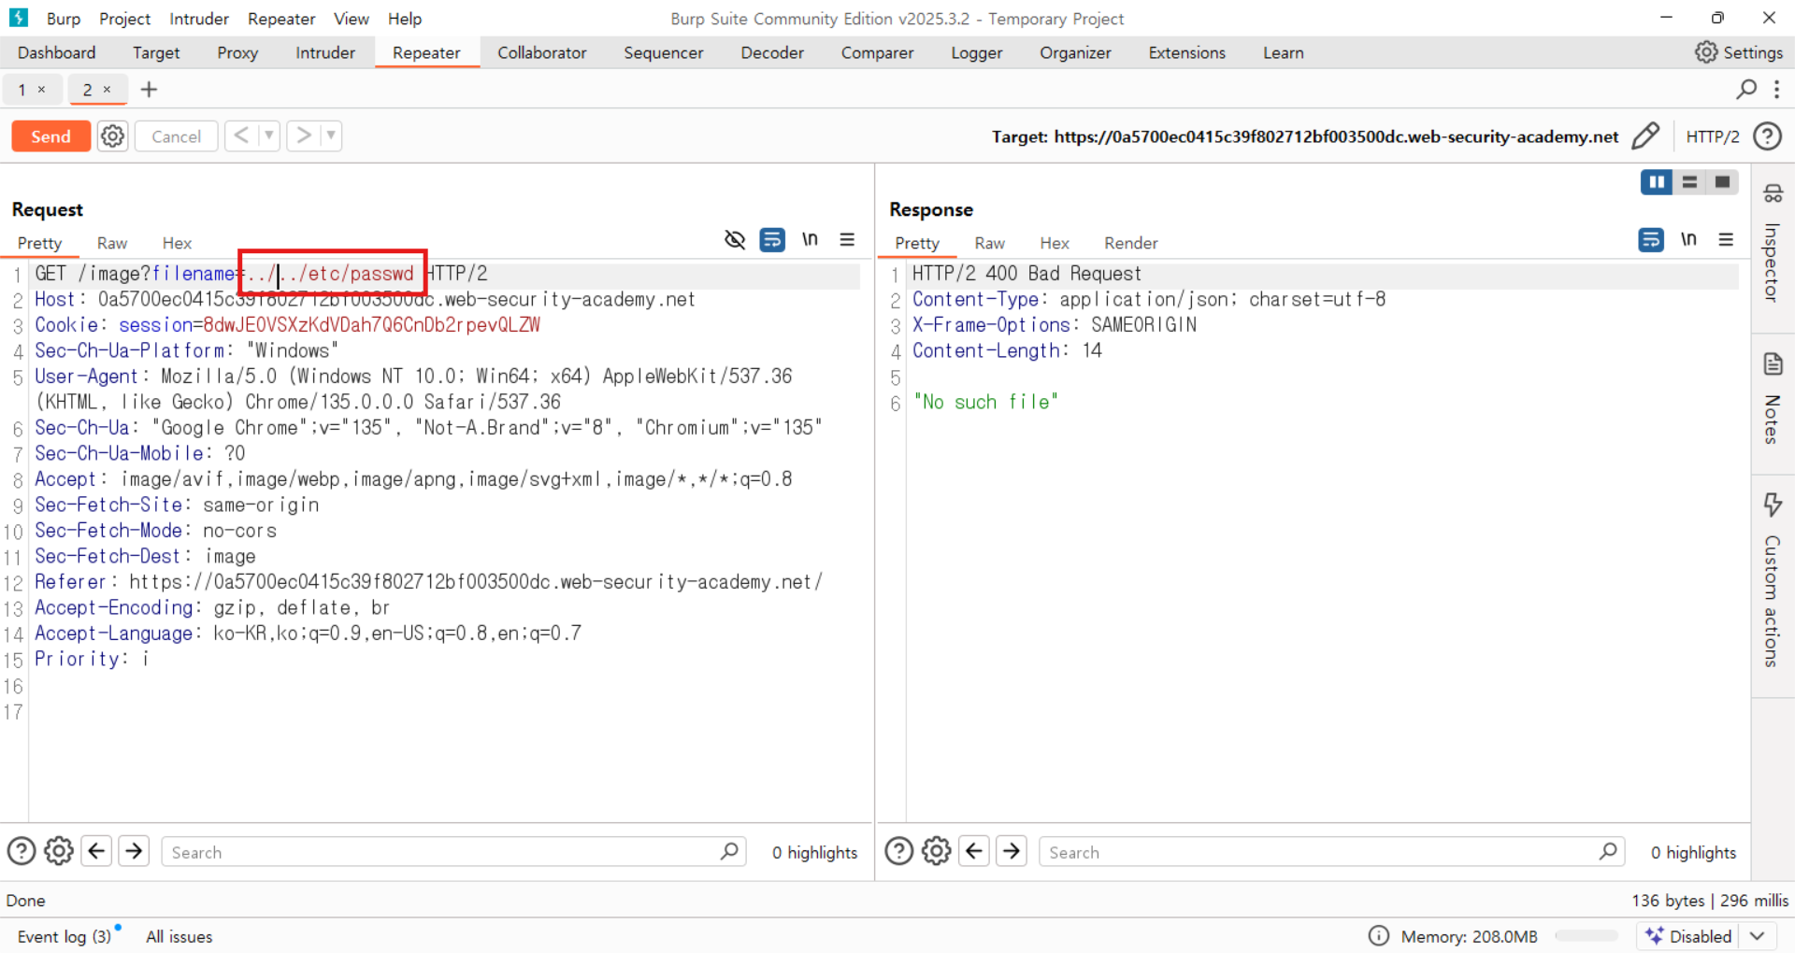Switch response view to Render
The height and width of the screenshot is (953, 1795).
point(1130,243)
